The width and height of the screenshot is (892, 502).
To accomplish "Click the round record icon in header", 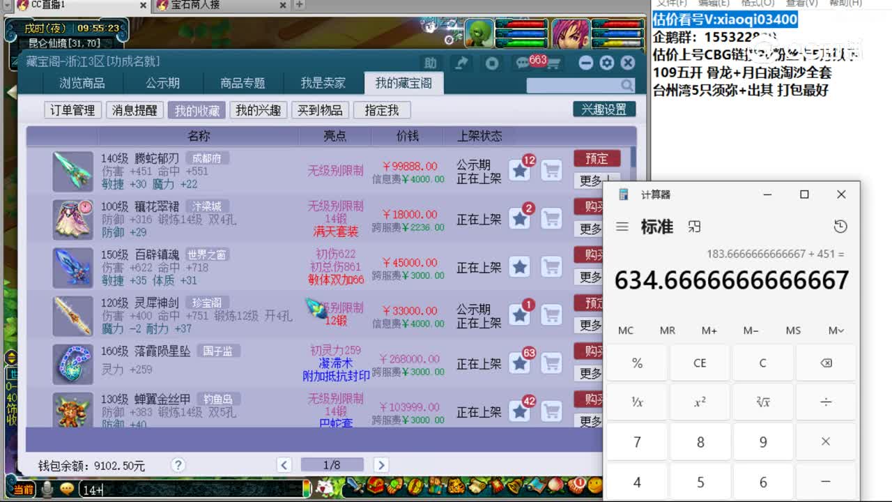I will pos(492,63).
